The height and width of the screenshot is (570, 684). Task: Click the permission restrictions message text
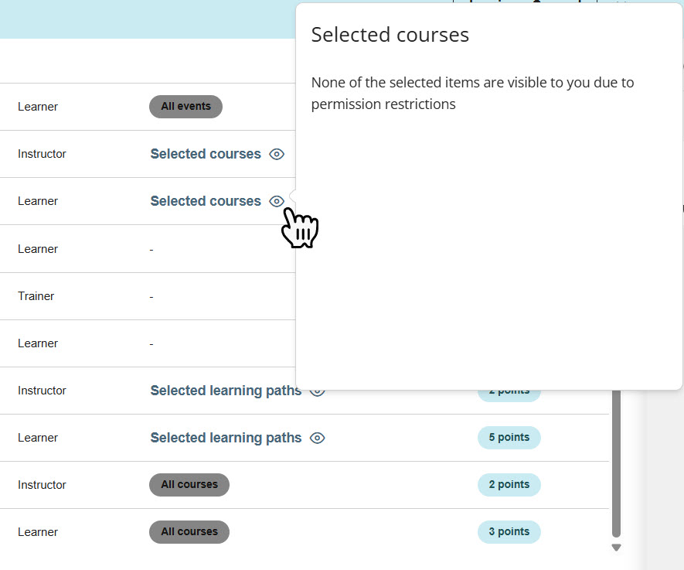pos(472,93)
